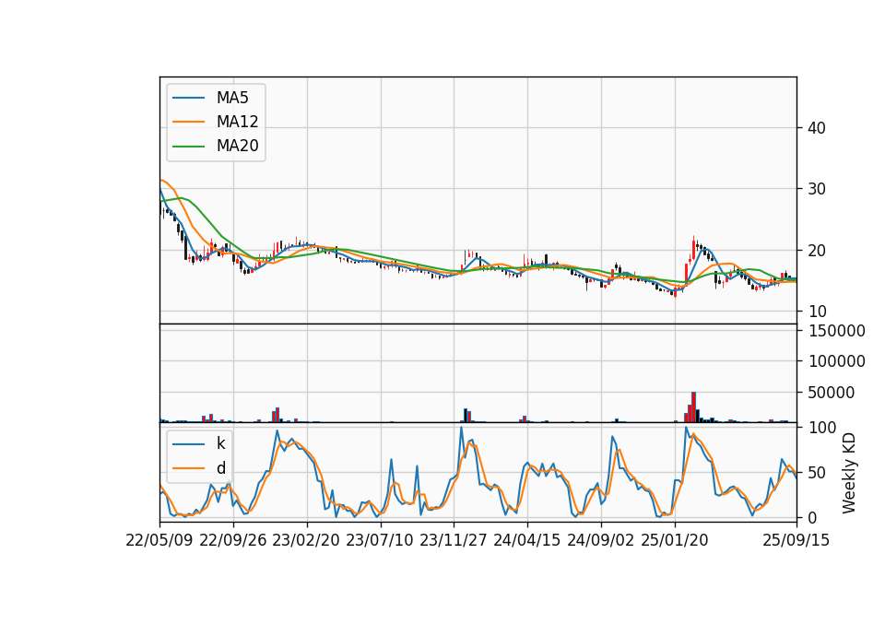
Task: Click the 23/07/10 date tick label
Action: coord(380,540)
